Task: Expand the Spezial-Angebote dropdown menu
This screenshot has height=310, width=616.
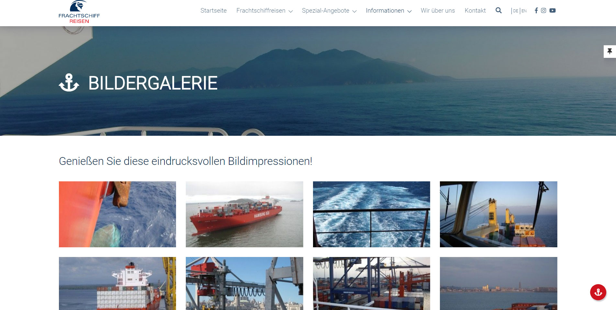Action: (329, 11)
